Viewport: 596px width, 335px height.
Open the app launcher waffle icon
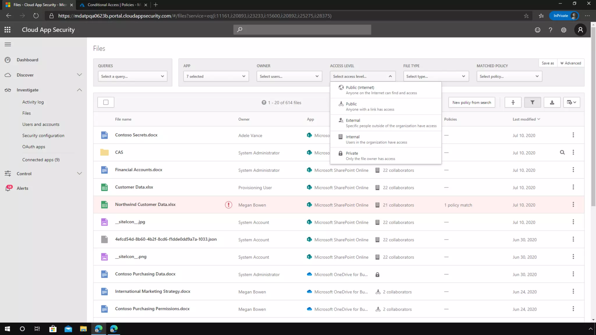coord(8,30)
